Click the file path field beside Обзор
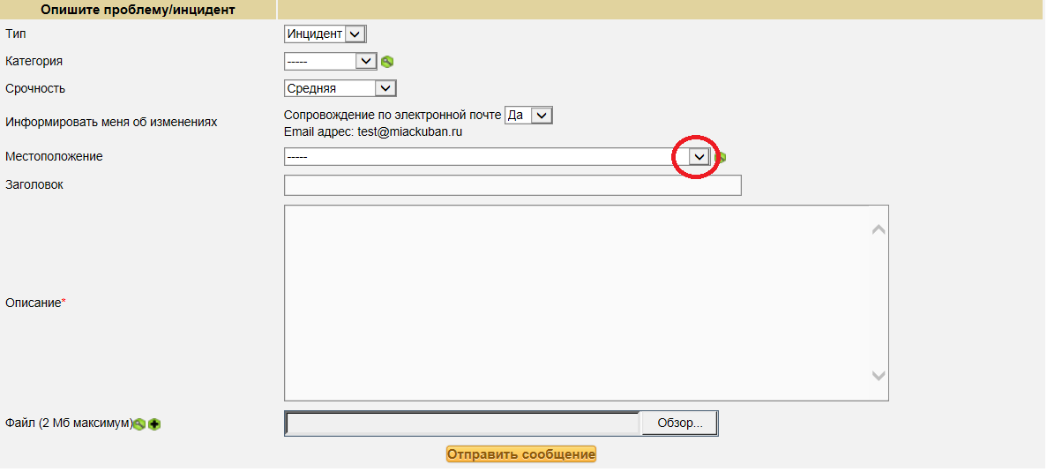 462,423
